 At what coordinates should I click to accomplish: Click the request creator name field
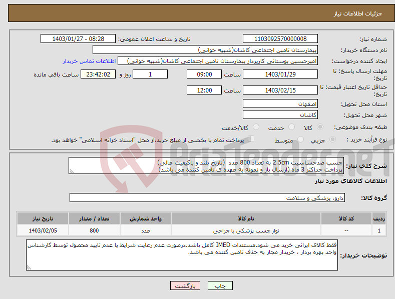218,61
